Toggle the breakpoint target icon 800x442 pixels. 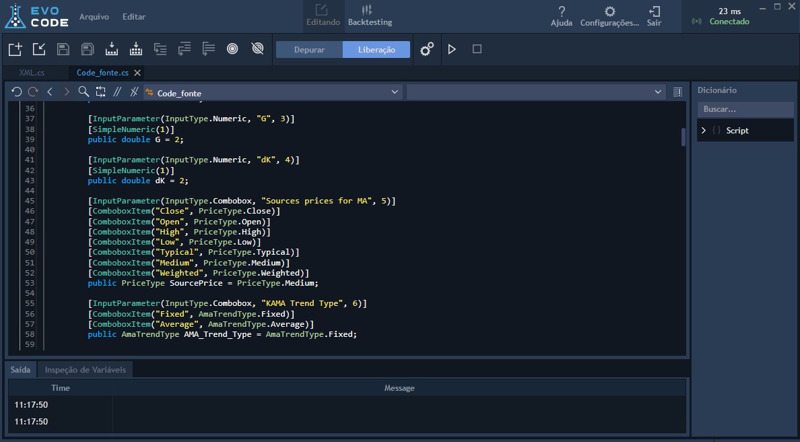pos(232,49)
